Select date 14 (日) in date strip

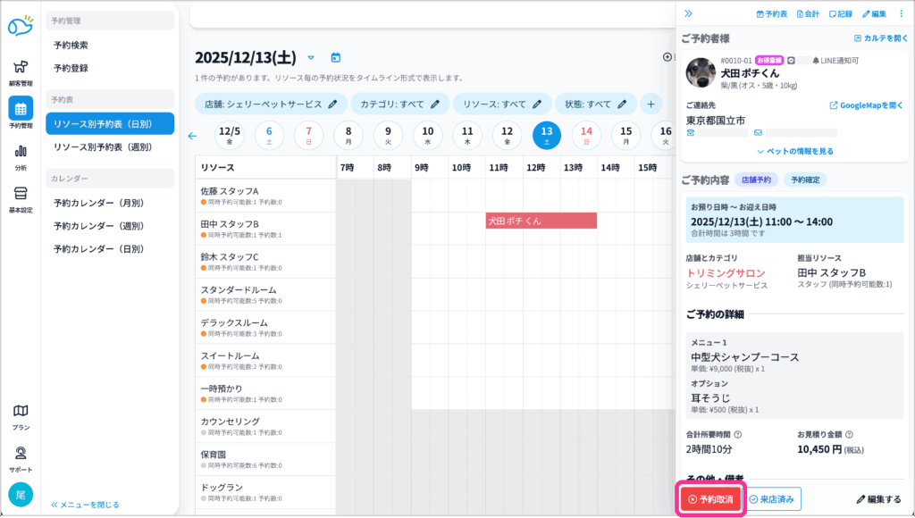(x=587, y=135)
